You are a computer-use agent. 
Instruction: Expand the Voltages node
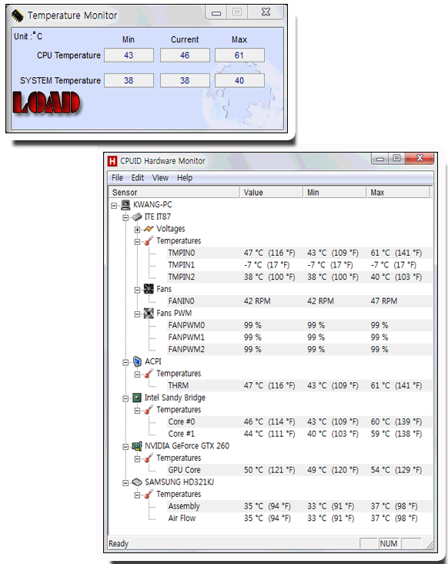tap(137, 230)
